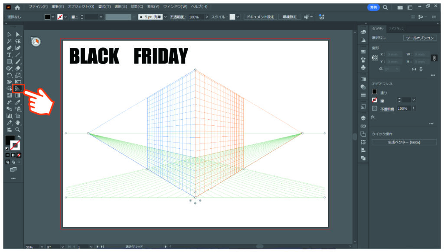
Task: Click the perspective plane switching widget
Action: (x=36, y=41)
